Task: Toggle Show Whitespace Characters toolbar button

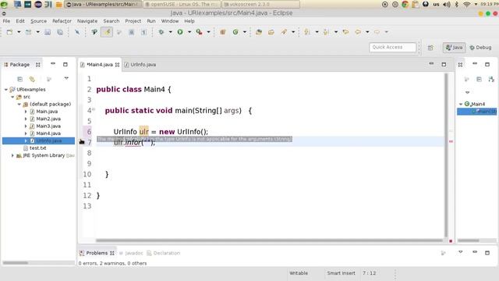Action: 143,32
